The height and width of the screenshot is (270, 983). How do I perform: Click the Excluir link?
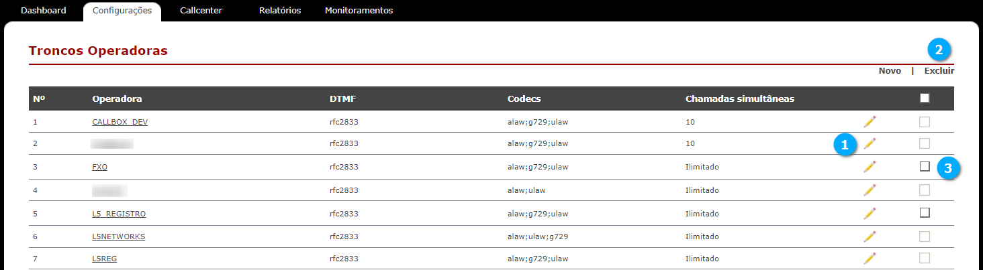tap(939, 70)
